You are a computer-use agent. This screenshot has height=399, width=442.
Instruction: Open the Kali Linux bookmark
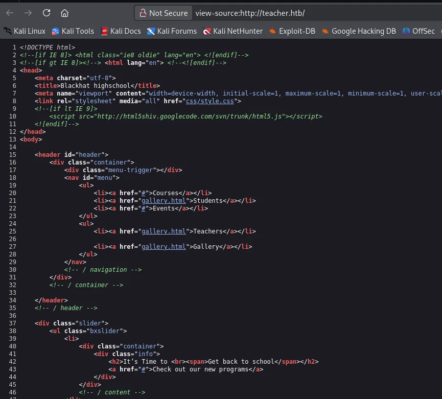click(x=24, y=31)
